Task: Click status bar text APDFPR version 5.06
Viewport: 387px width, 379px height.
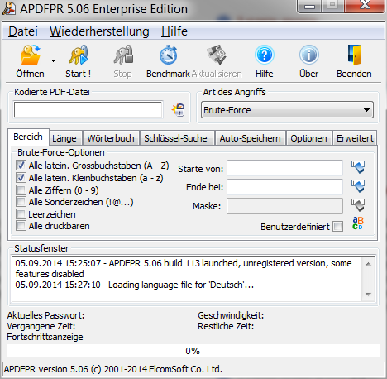Action: (113, 369)
